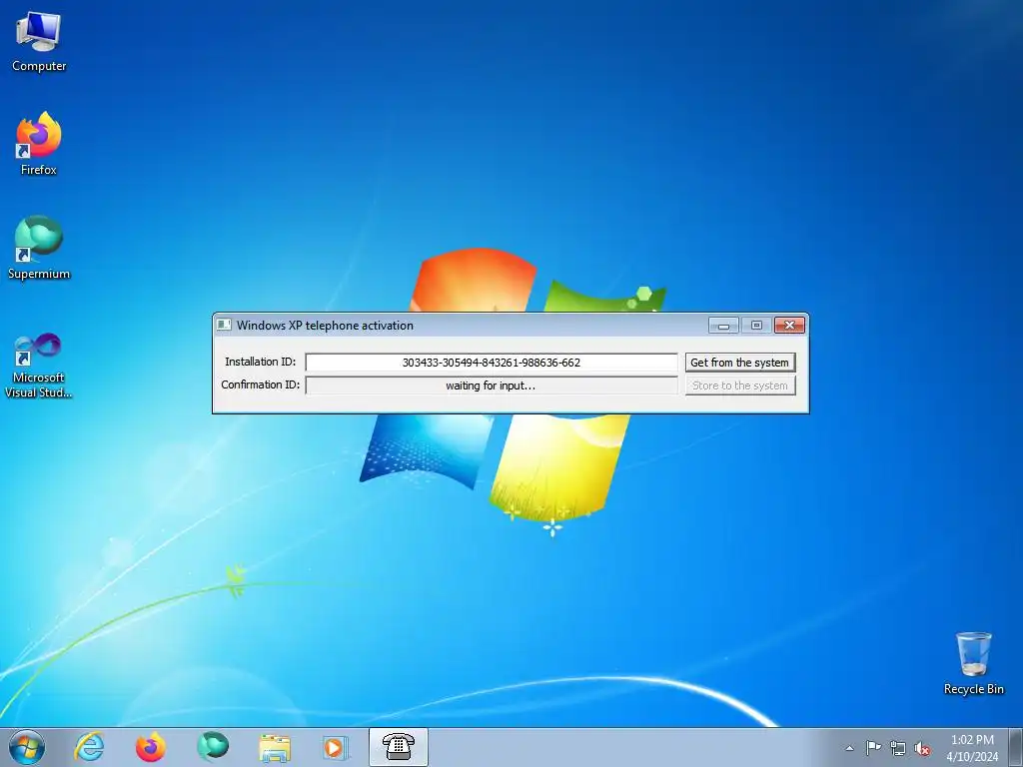This screenshot has height=767, width=1023.
Task: Open the network status tray icon
Action: pyautogui.click(x=898, y=748)
